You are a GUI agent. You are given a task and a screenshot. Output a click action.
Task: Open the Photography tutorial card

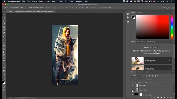152,60
